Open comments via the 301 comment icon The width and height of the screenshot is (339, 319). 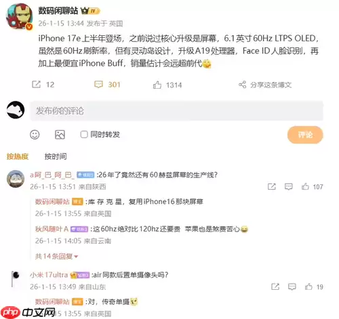[98, 85]
